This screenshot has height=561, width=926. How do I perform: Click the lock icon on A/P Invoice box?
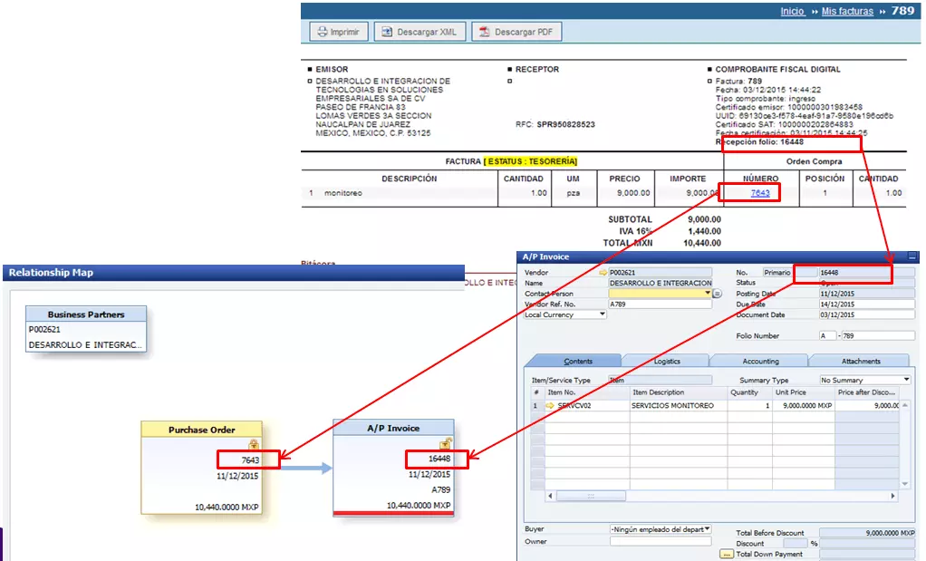point(445,444)
